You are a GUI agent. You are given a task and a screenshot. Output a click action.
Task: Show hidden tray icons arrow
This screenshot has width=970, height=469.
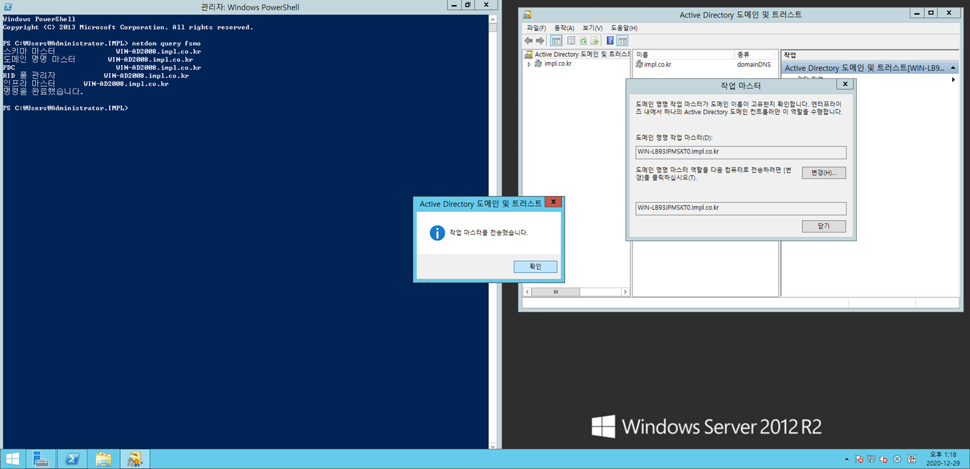click(847, 459)
